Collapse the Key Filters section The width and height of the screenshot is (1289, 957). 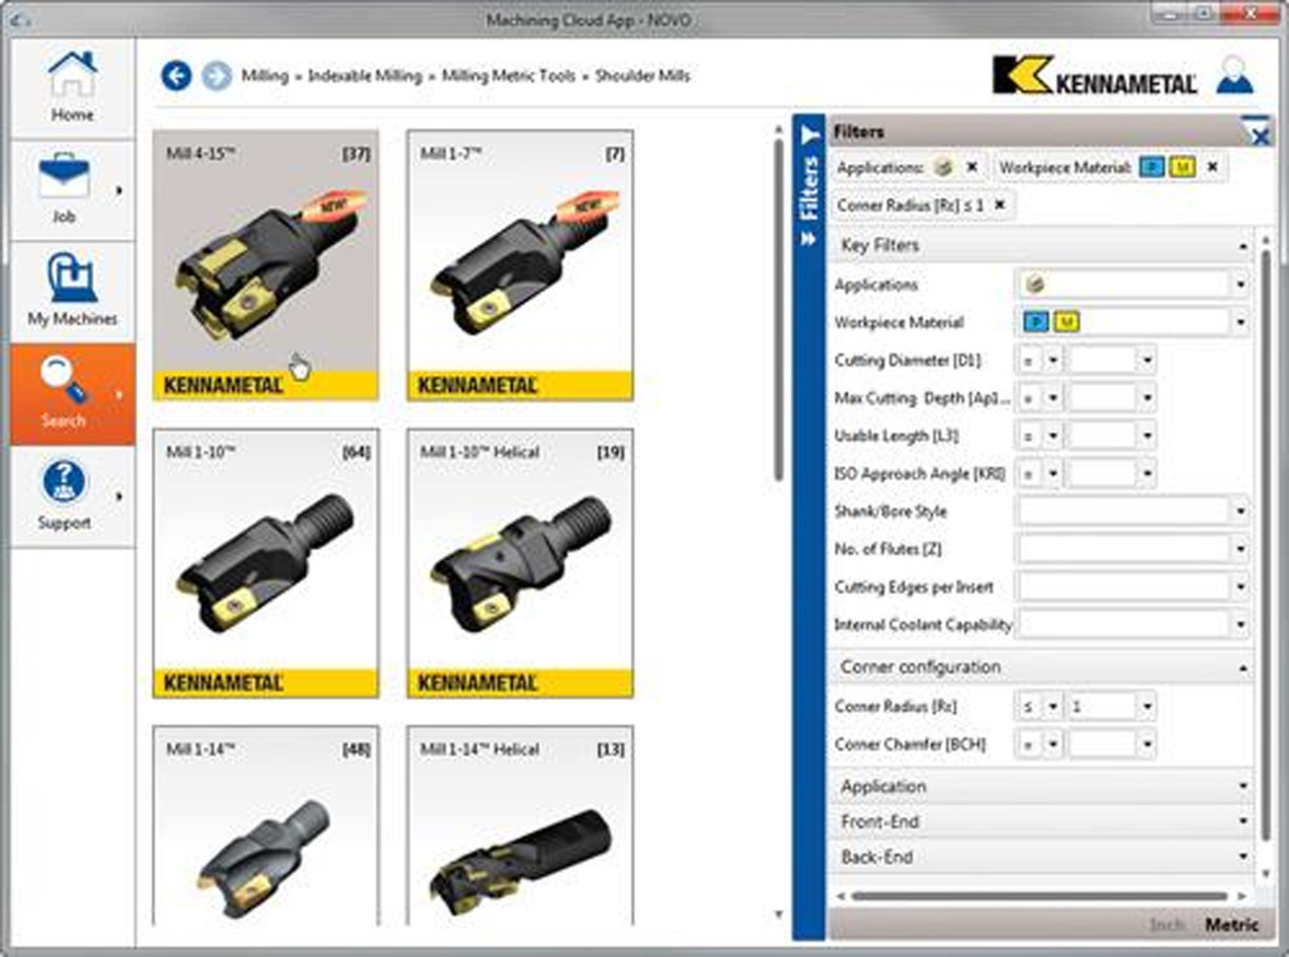point(1242,246)
